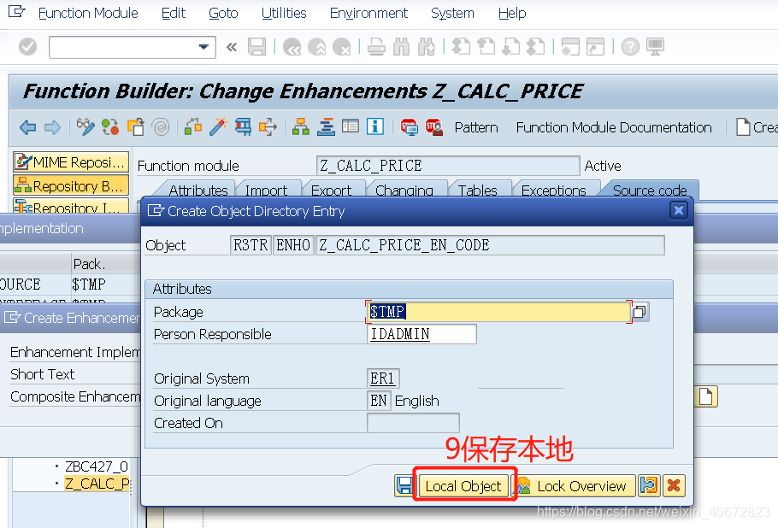Open the Goto menu
Viewport: 778px width, 528px height.
click(223, 14)
